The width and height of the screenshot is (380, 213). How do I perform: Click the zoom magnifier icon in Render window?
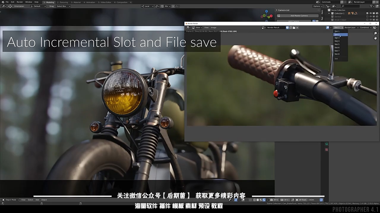(x=376, y=33)
